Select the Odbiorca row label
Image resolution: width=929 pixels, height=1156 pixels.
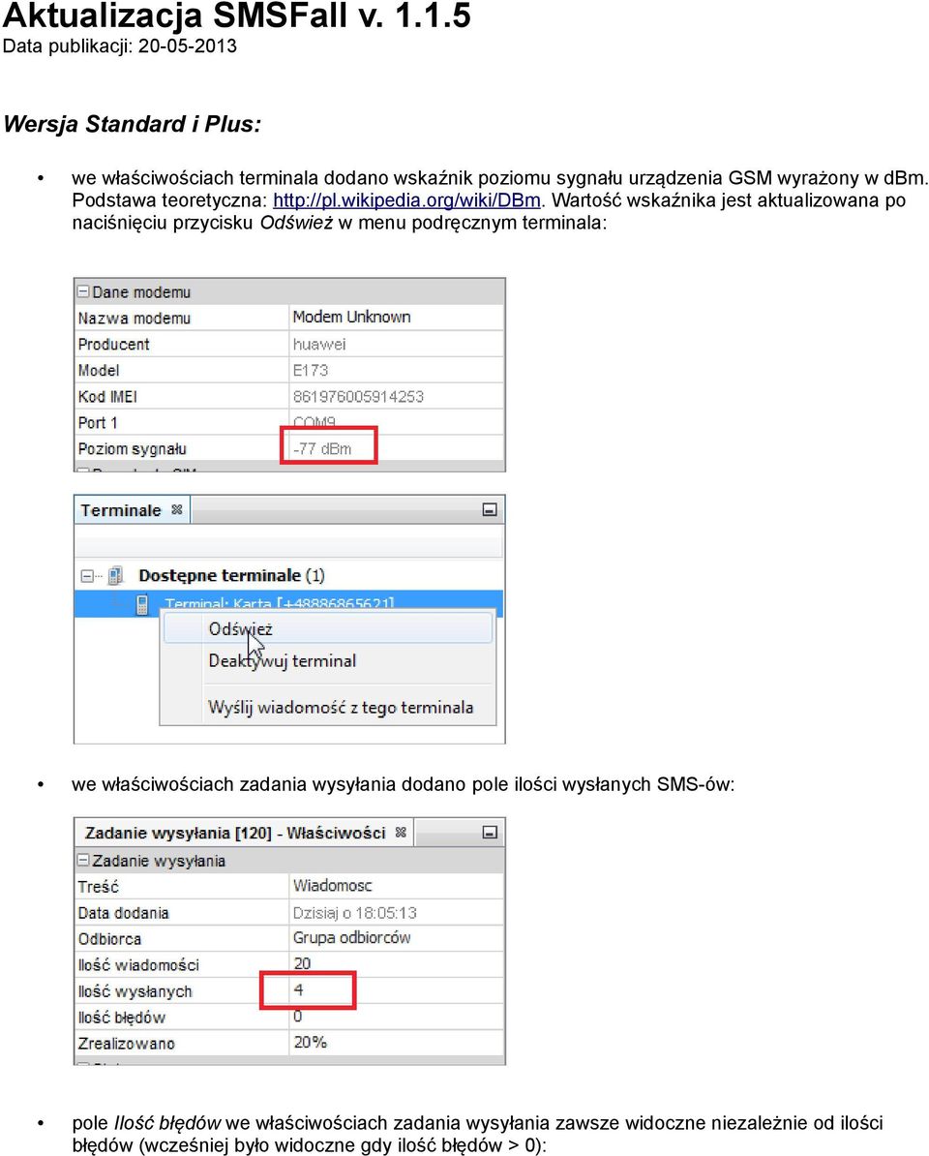[x=109, y=939]
